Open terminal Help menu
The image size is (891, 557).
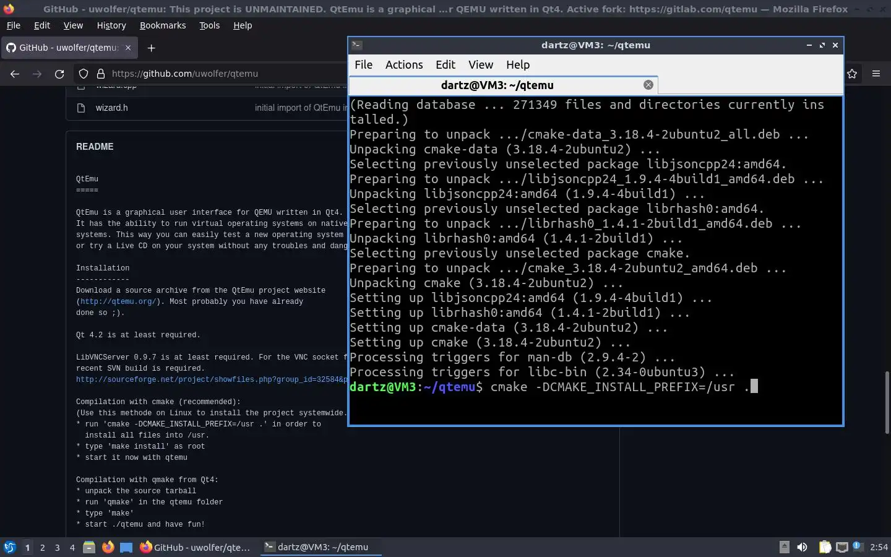(x=518, y=64)
